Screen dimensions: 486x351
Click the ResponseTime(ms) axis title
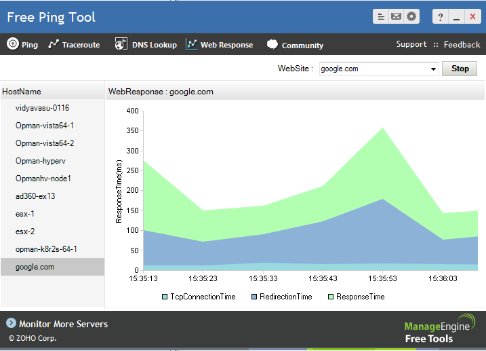point(119,191)
